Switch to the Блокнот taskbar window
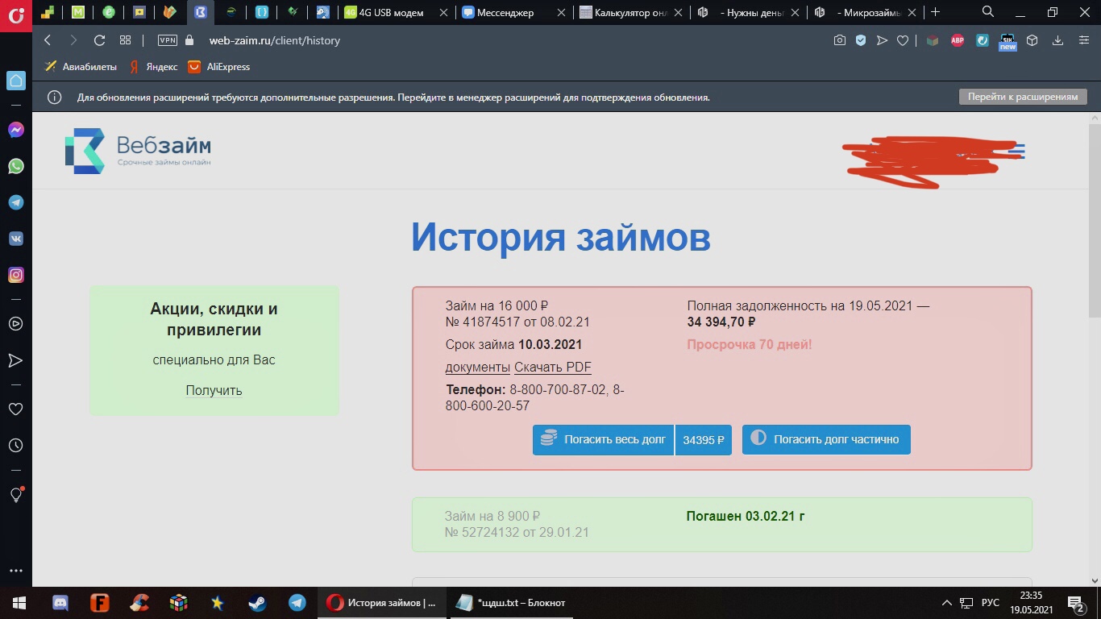This screenshot has width=1101, height=619. (511, 603)
